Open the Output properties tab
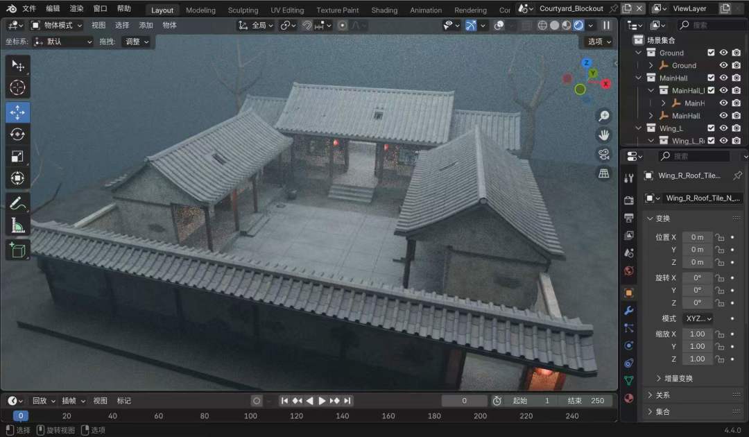 [629, 218]
